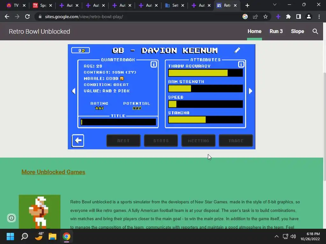Open volume control in system tray
This screenshot has height=244, width=326.
coord(293,236)
